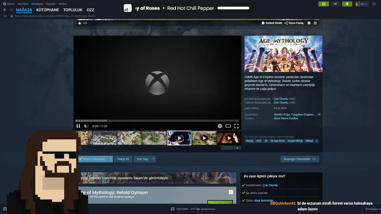Expand more developers with plus button
This screenshot has width=381, height=214.
319,114
